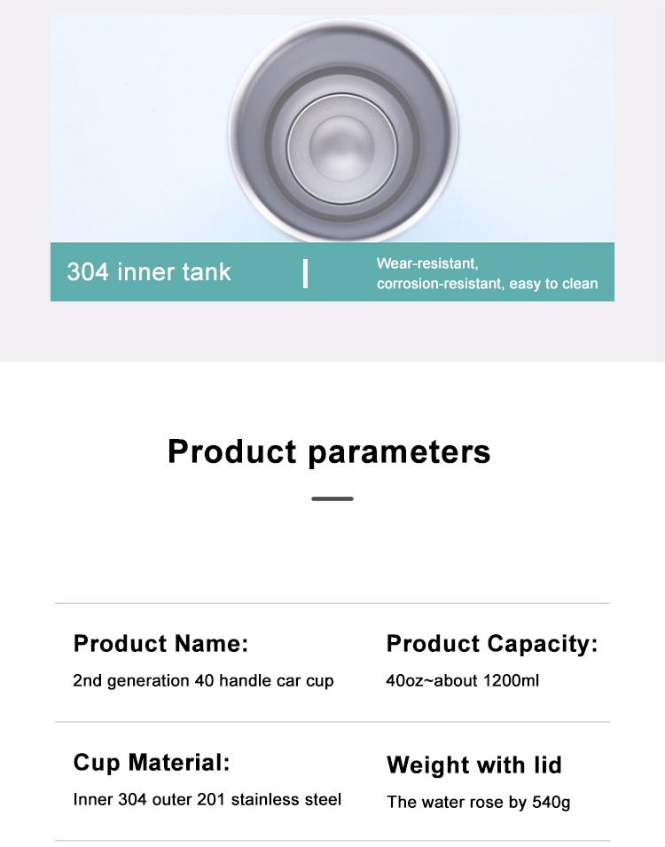
Task: Click 'The water rose by 540g' text
Action: pos(479,802)
